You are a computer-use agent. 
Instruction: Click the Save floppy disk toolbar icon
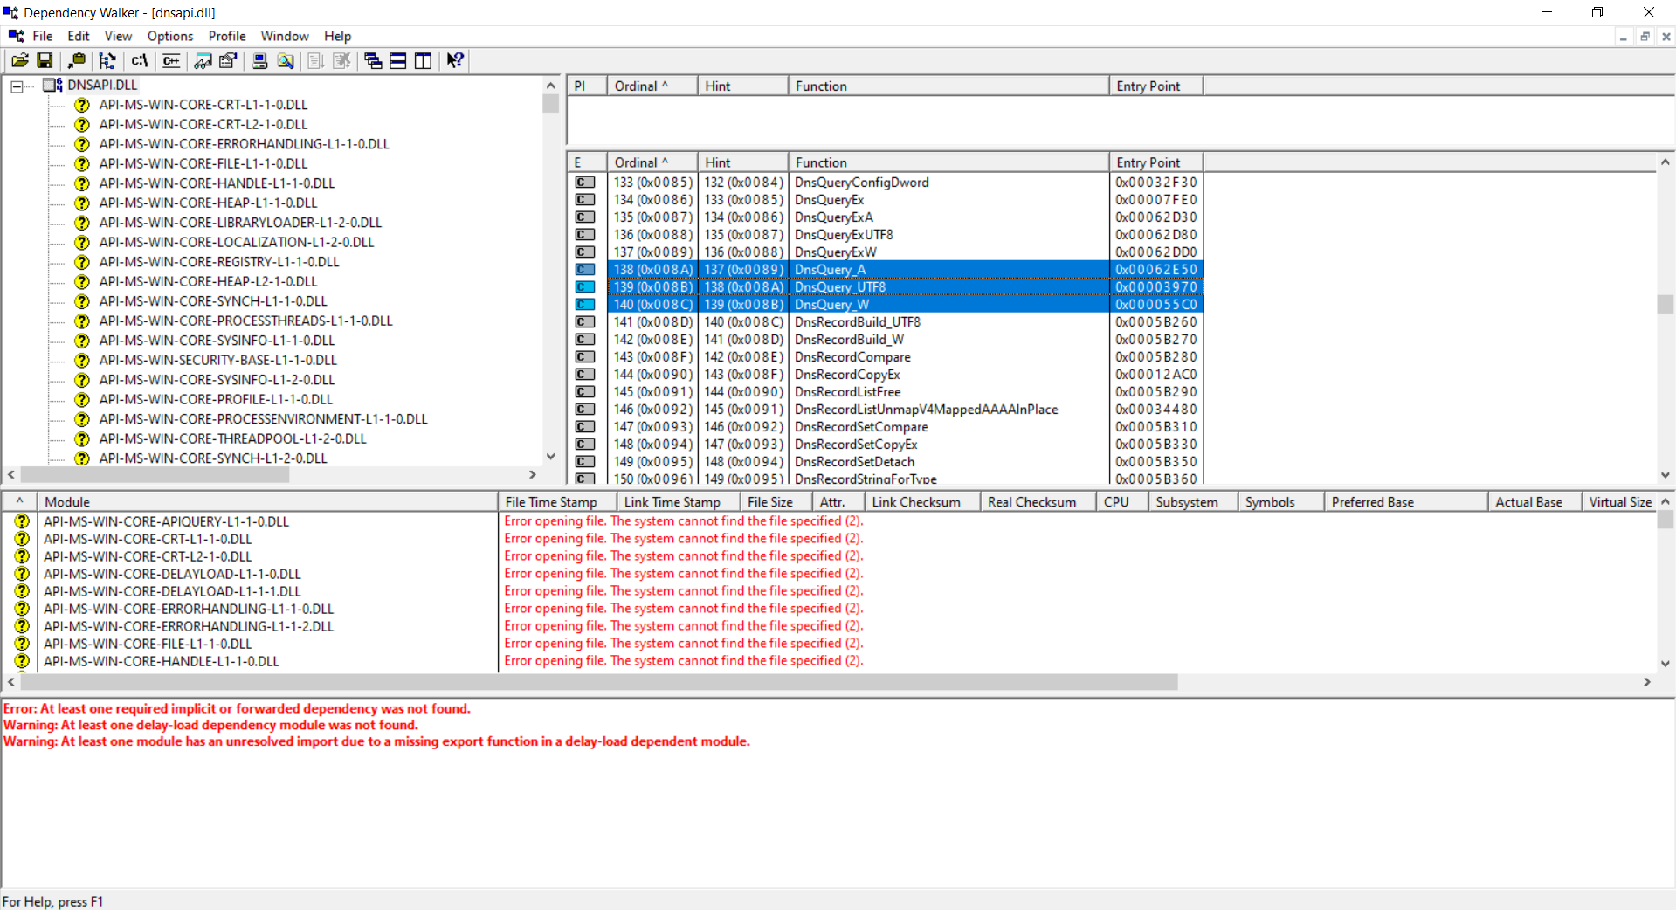pyautogui.click(x=45, y=60)
